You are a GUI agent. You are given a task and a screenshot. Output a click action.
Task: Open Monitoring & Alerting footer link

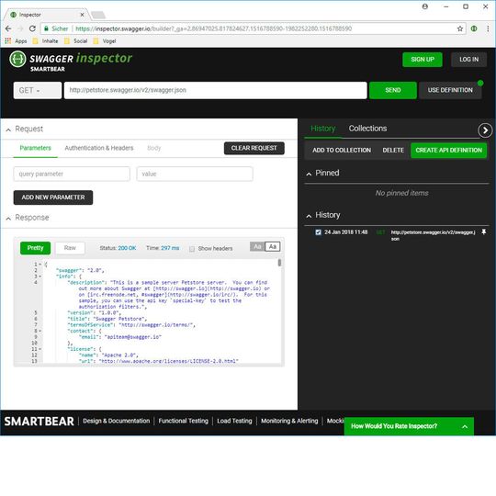(289, 421)
